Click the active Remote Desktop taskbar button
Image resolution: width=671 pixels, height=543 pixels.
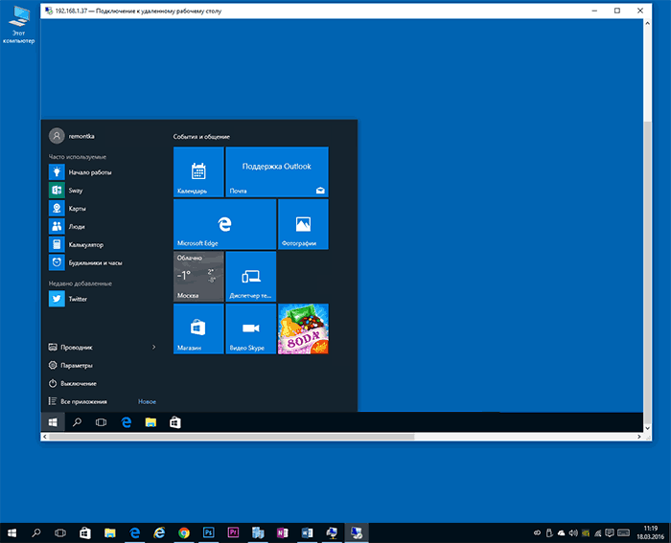point(357,532)
